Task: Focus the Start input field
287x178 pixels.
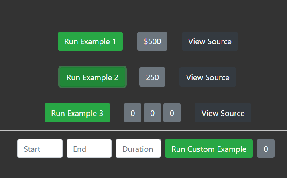Action: [x=40, y=149]
